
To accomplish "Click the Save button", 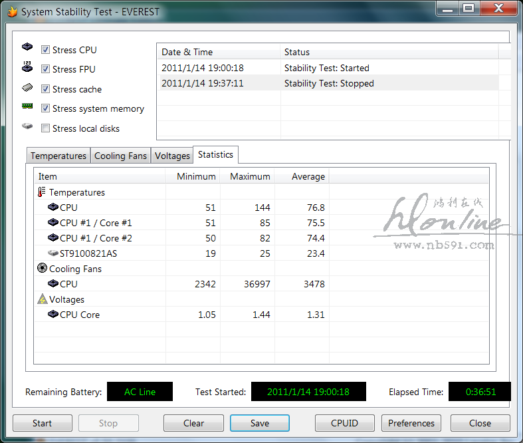I will point(260,423).
